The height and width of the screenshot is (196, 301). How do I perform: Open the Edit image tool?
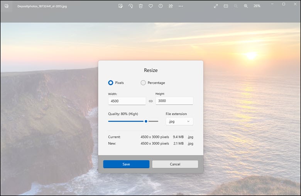pos(120,6)
